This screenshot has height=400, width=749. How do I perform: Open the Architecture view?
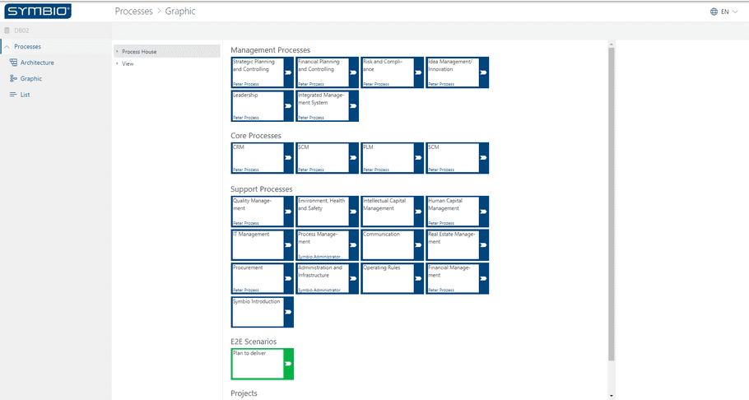[37, 63]
